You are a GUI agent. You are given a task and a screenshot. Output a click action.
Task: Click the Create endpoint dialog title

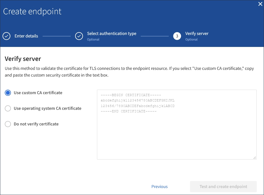tap(32, 12)
